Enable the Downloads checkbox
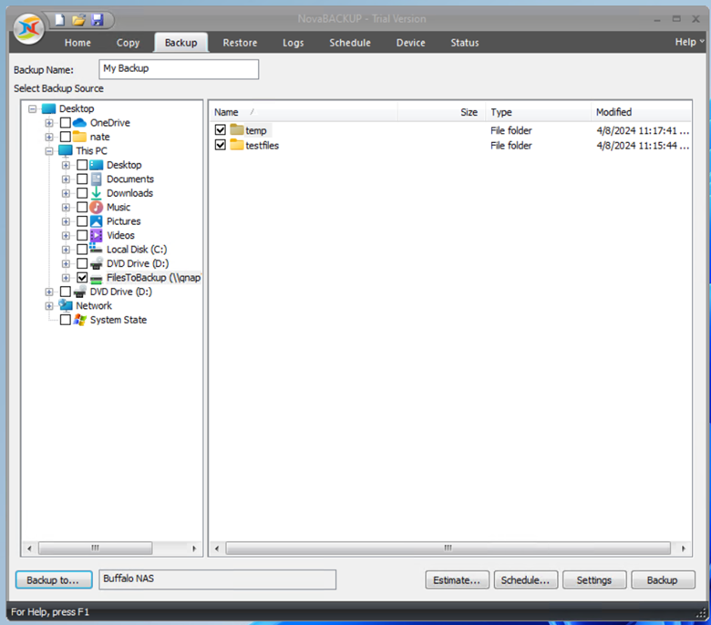The width and height of the screenshot is (711, 625). [82, 193]
